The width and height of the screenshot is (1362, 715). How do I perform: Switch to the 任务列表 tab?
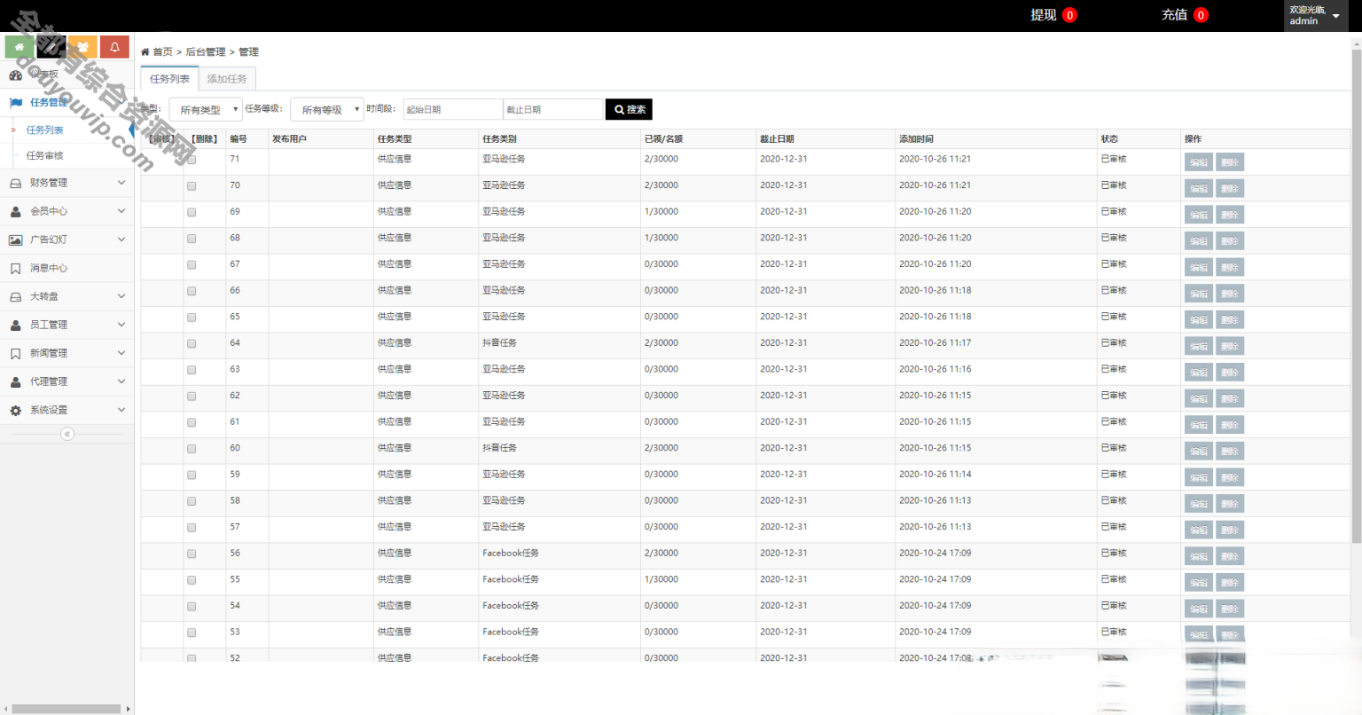coord(169,79)
